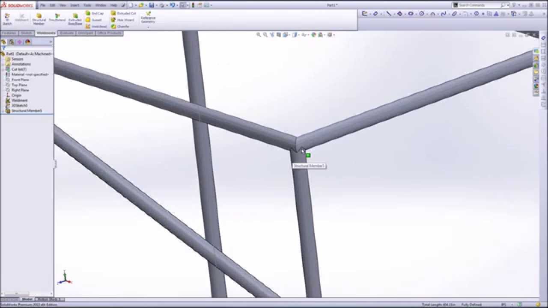The height and width of the screenshot is (308, 548).
Task: Select the Structural Member tool
Action: 39,18
